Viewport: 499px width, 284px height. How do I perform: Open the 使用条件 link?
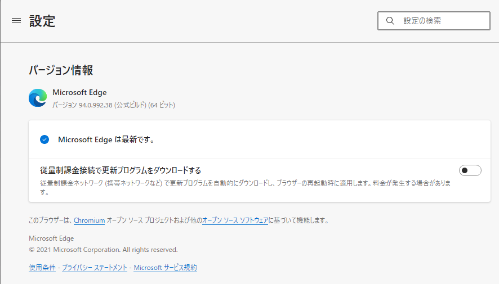point(42,268)
